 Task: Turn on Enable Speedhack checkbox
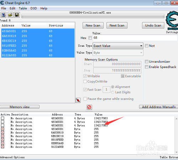(x=147, y=67)
